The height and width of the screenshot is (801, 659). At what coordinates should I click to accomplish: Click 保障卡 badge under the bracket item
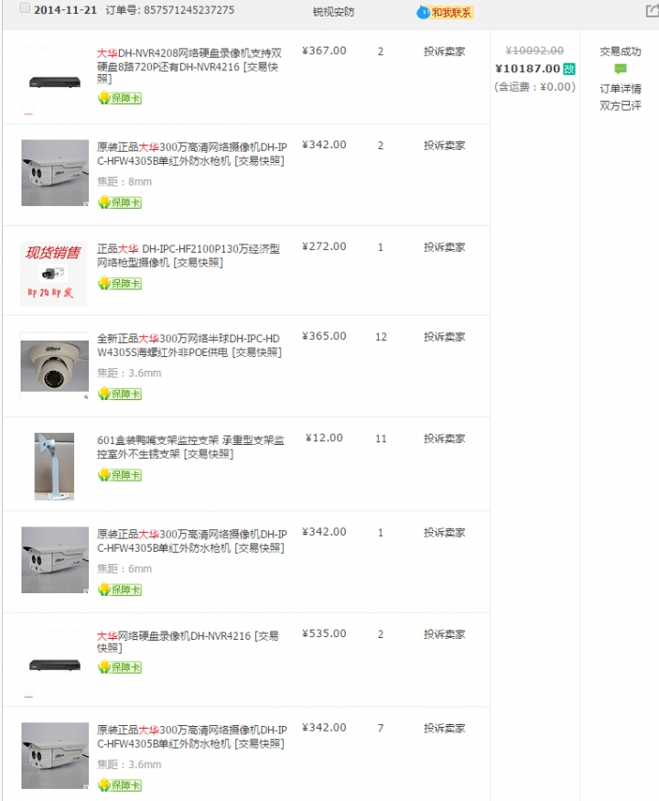tap(120, 475)
